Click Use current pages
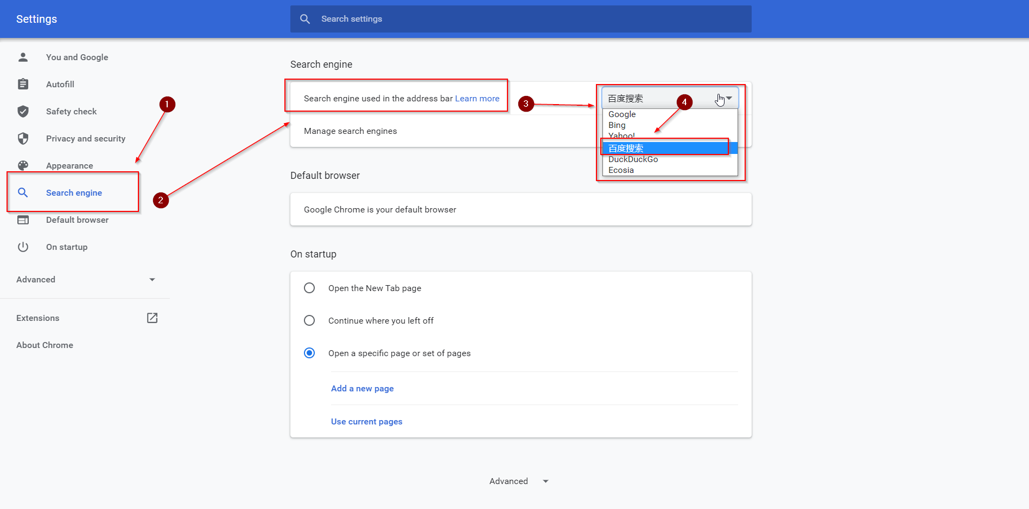 pos(367,421)
